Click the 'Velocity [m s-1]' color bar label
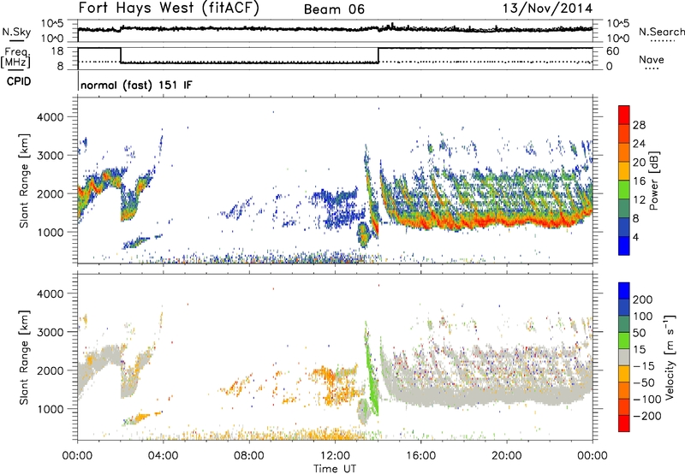Image resolution: width=685 pixels, height=474 pixels. [670, 357]
